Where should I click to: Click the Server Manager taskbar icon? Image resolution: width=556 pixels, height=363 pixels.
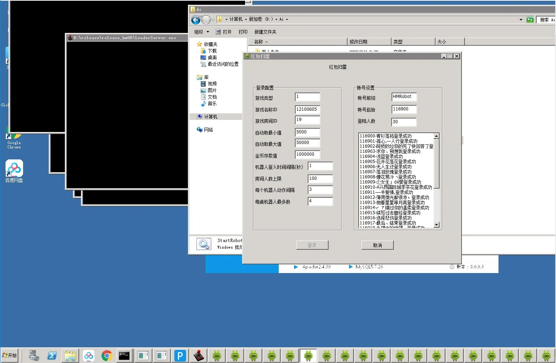(x=34, y=355)
